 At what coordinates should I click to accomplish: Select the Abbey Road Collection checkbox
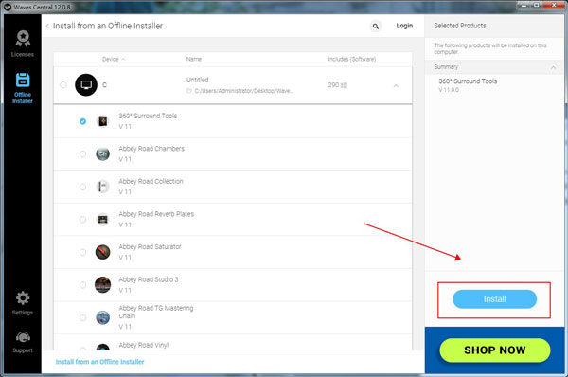pos(83,187)
